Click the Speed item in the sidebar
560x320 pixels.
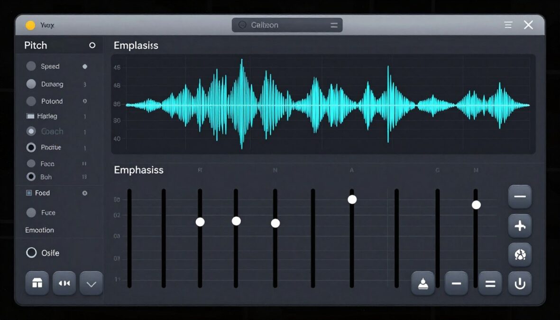pyautogui.click(x=49, y=66)
